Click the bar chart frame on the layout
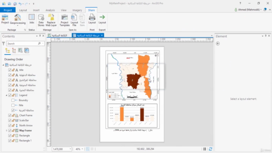 pyautogui.click(x=133, y=116)
